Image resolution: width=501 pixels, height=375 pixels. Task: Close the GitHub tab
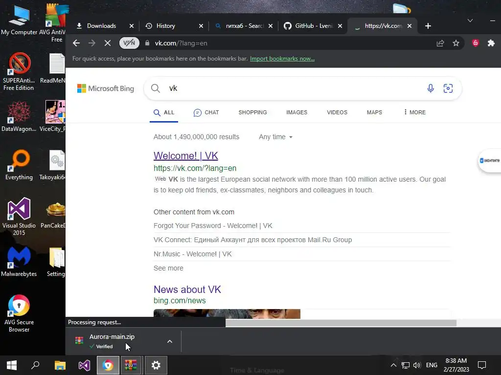click(x=341, y=26)
